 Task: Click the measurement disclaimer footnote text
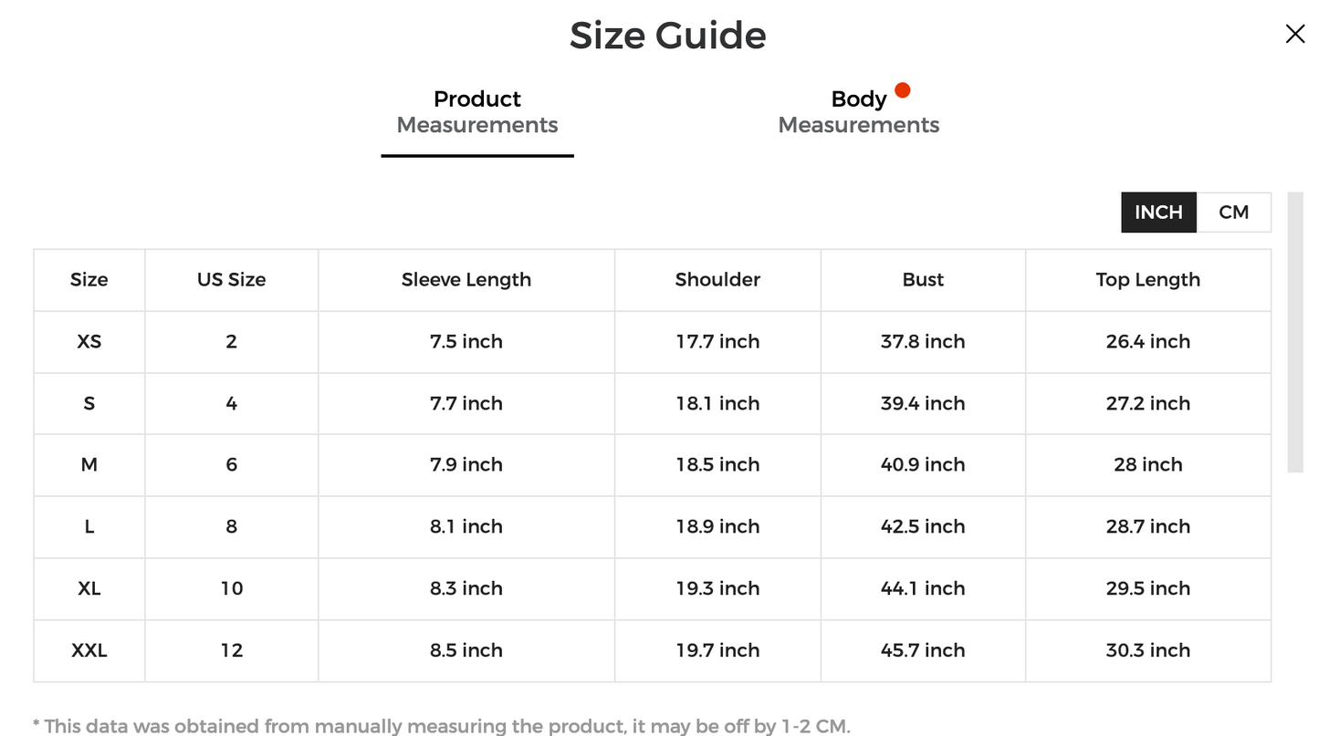441,726
